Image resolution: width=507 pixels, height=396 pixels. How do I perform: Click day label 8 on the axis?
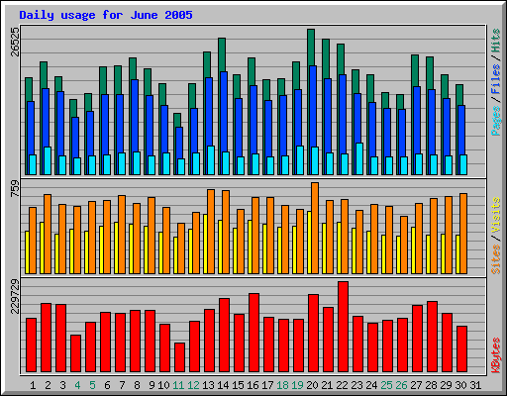[137, 385]
